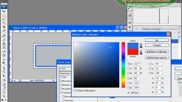Pick a shade in the color field

pyautogui.click(x=96, y=65)
